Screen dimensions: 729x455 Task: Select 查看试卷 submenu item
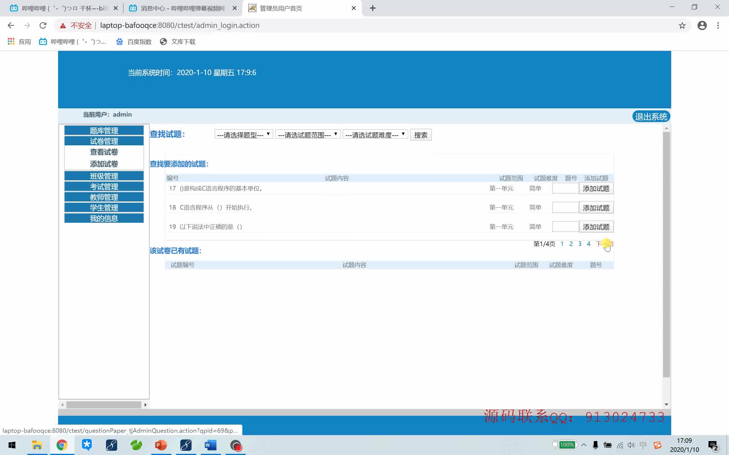[x=104, y=152]
